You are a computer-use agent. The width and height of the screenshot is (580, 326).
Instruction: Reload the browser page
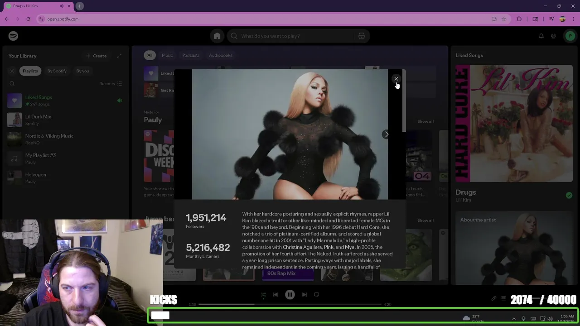29,19
